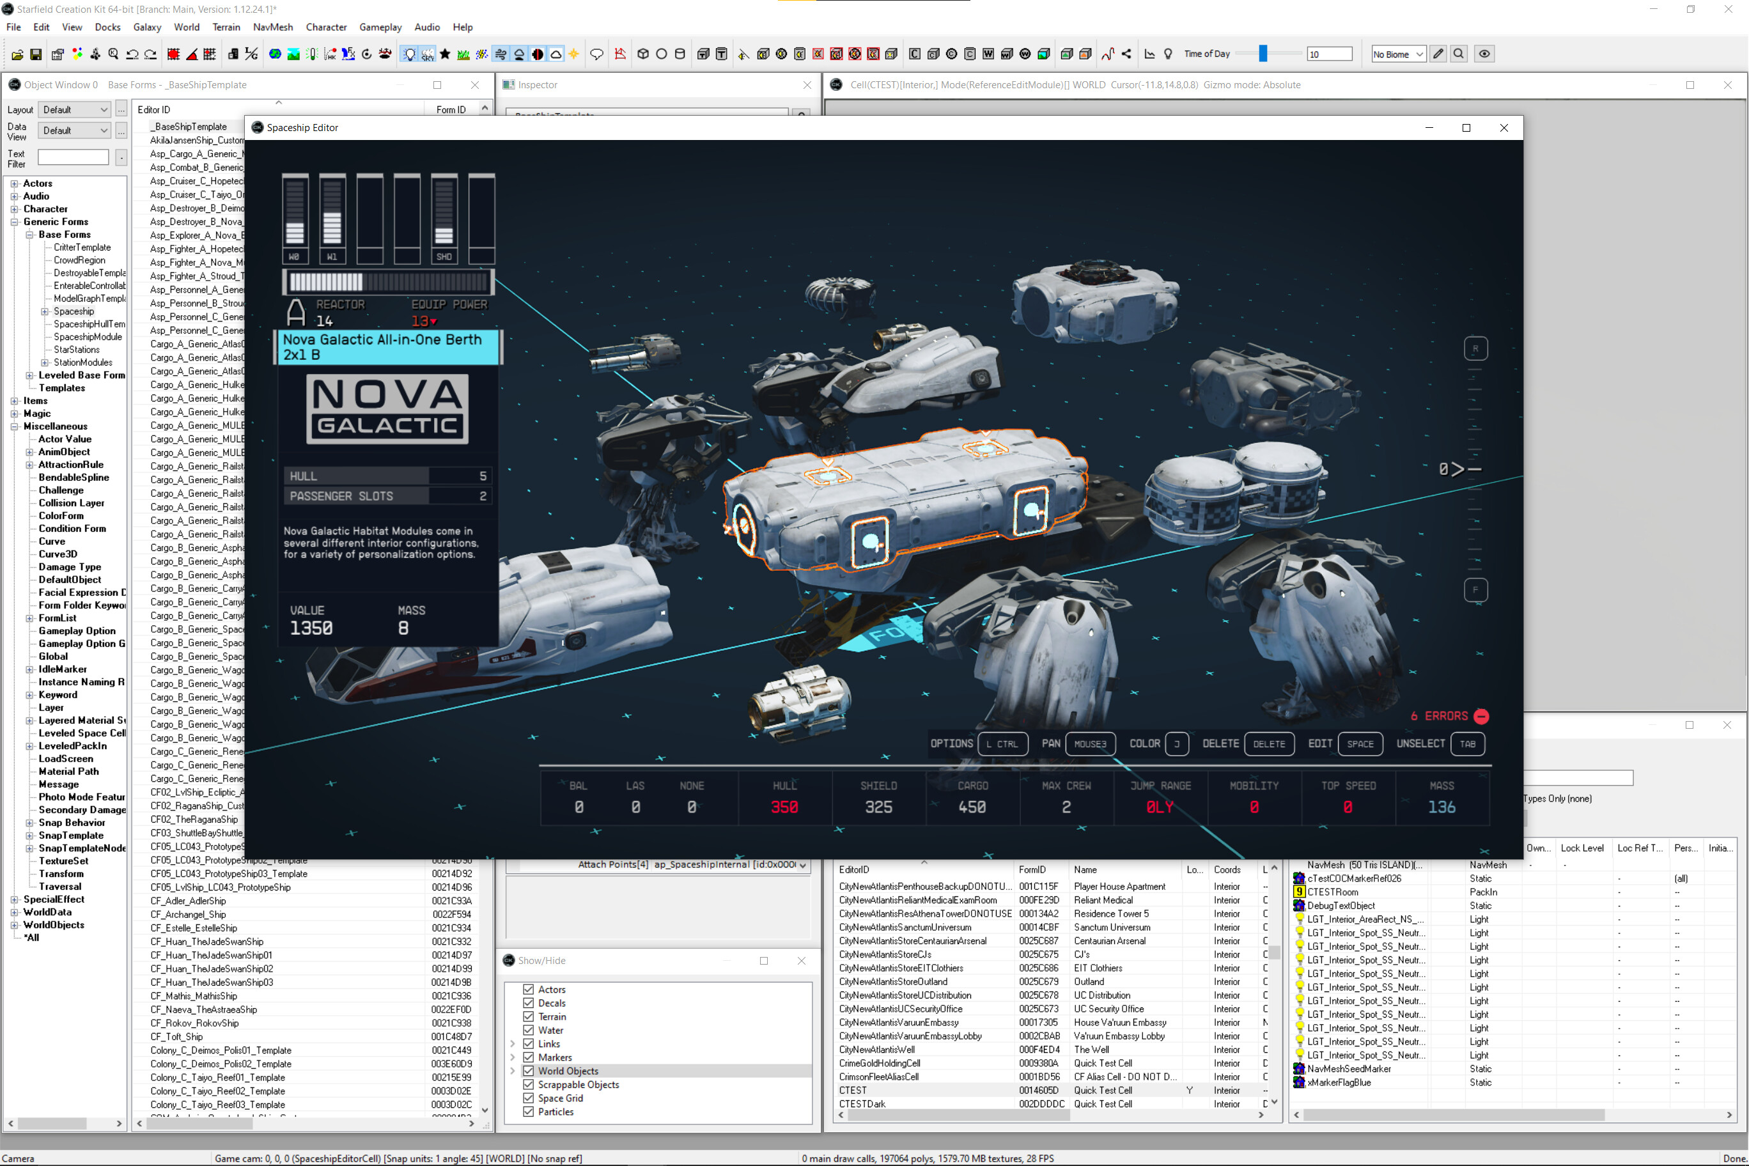This screenshot has width=1749, height=1166.
Task: Click the Undo icon in the toolbar
Action: 134,54
